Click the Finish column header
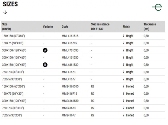The width and height of the screenshot is (168, 125). pyautogui.click(x=126, y=26)
